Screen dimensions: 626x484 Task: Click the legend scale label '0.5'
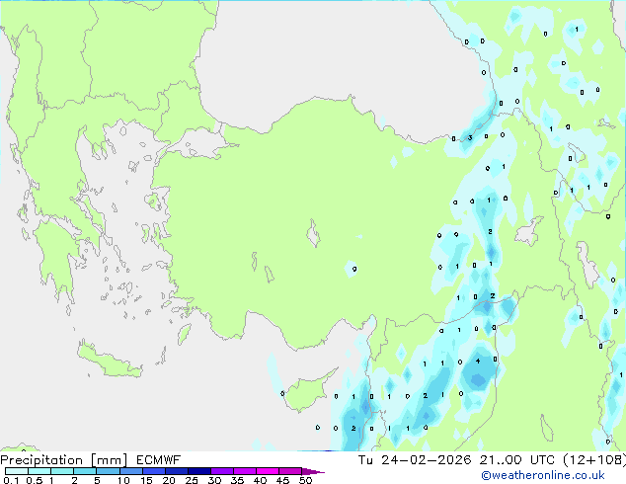[x=35, y=480]
